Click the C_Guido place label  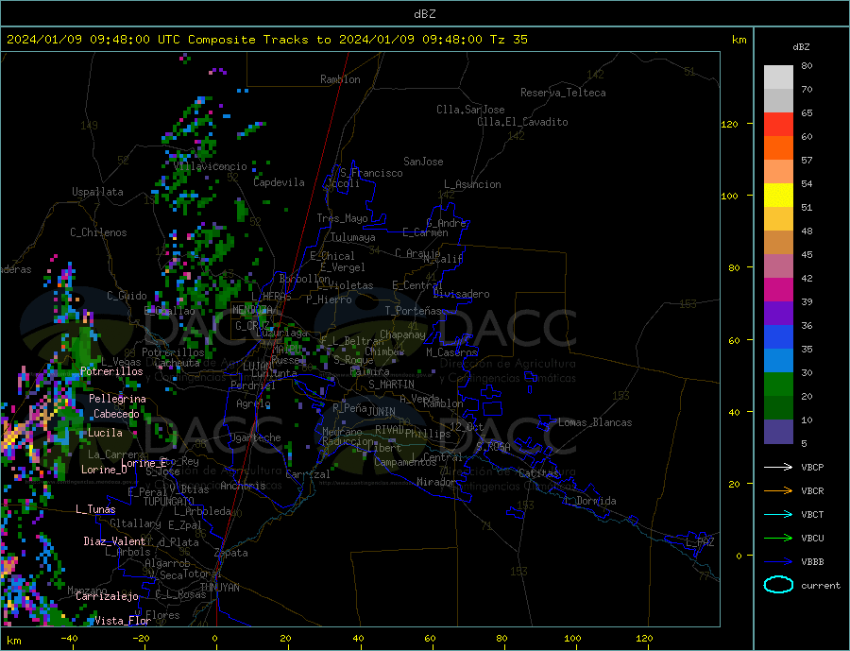pos(127,296)
